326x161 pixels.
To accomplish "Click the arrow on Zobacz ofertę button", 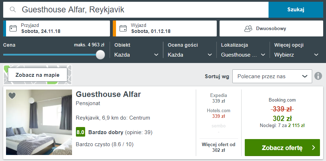I will coord(313,148).
